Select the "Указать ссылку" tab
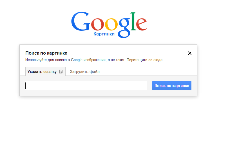 tap(42, 72)
